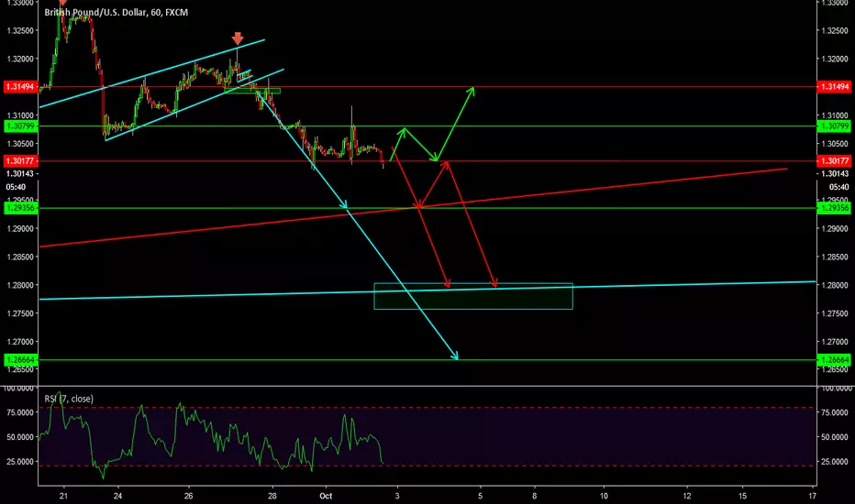
Task: Click the 1.26500 tick on right price axis
Action: 835,369
